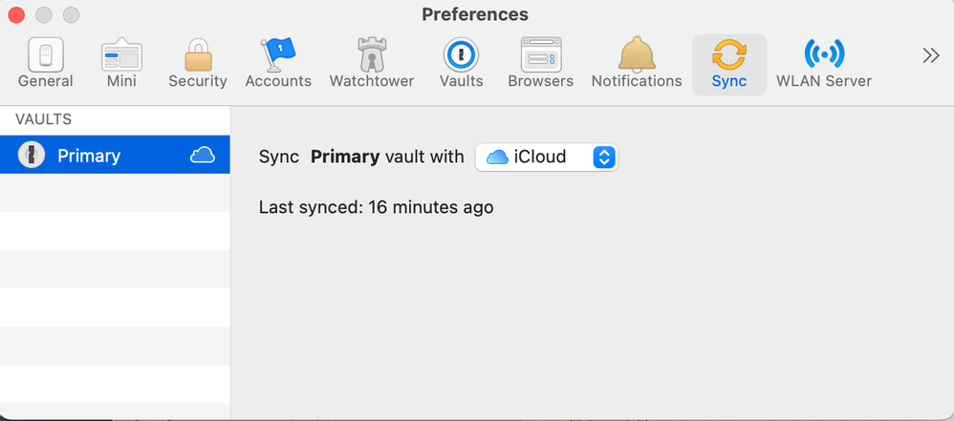Open the Notifications bell icon

637,53
